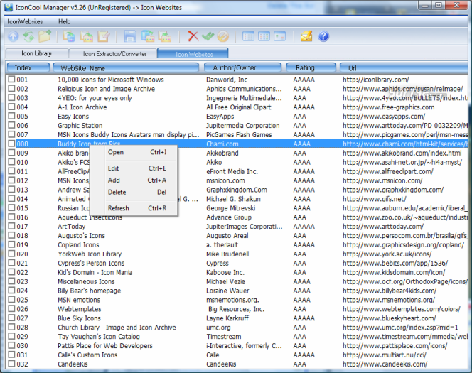Click author 'Augusto Areal'

coord(227,236)
